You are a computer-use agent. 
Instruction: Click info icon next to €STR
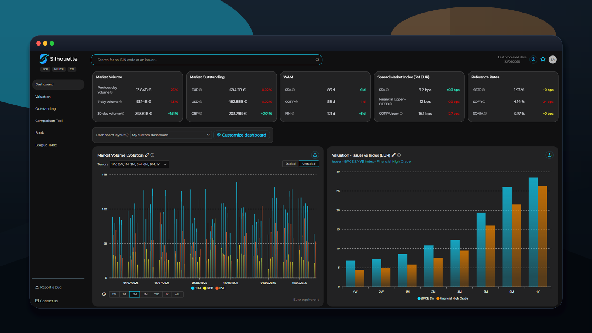(484, 90)
